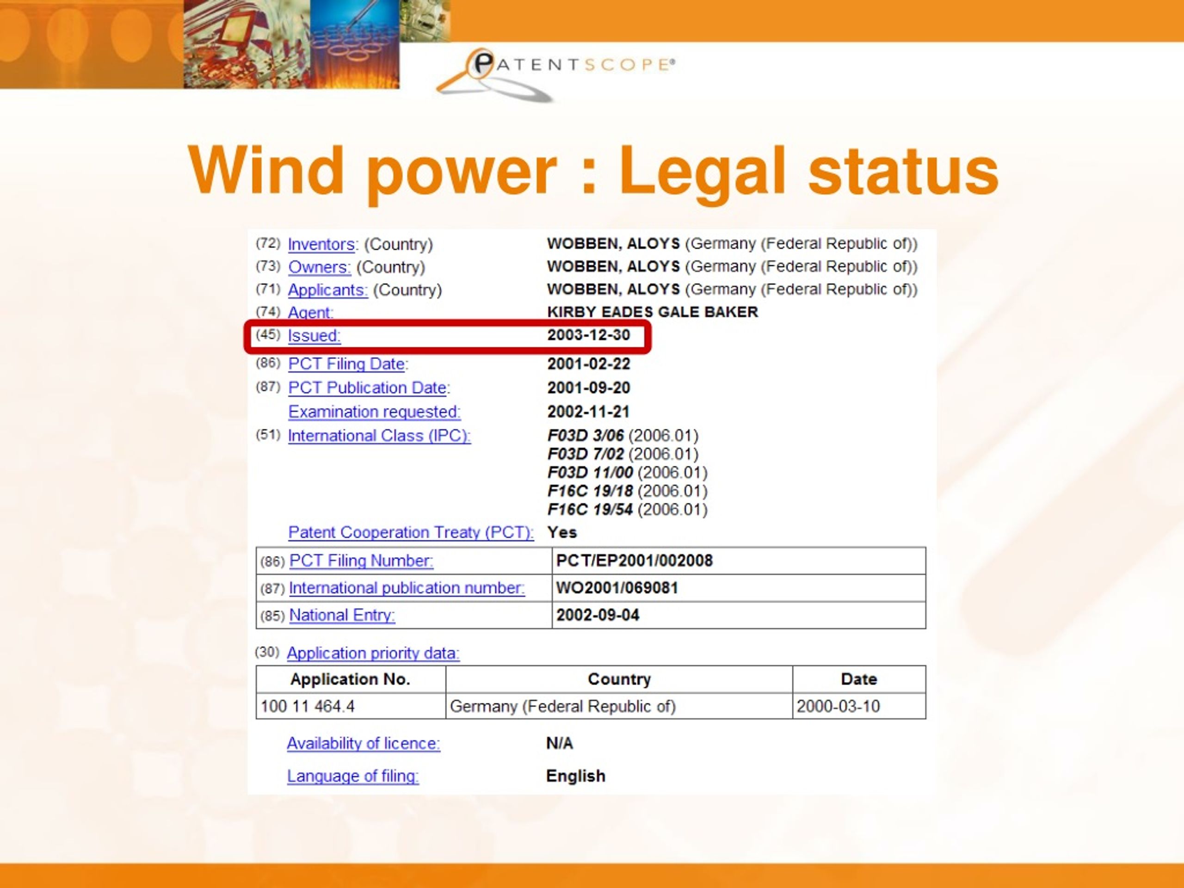Open the Owners link
The image size is (1184, 888).
[x=320, y=267]
